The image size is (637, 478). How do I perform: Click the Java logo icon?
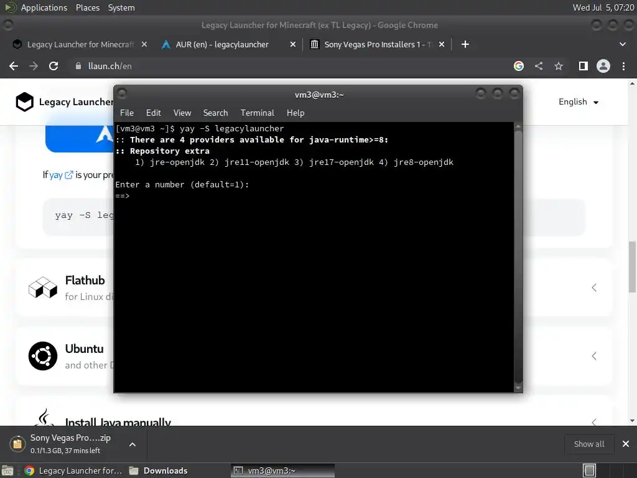[x=44, y=418]
